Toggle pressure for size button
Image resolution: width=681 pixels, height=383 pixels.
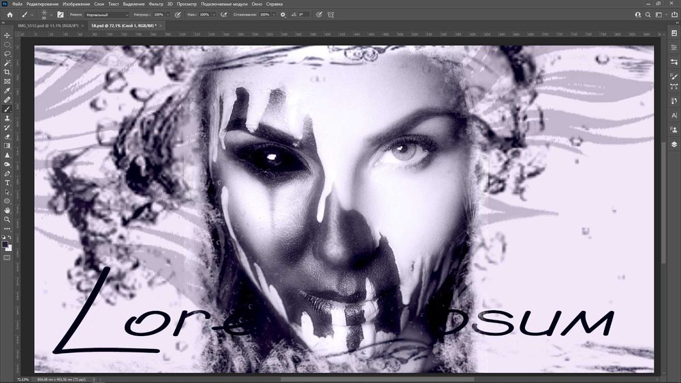[x=319, y=15]
